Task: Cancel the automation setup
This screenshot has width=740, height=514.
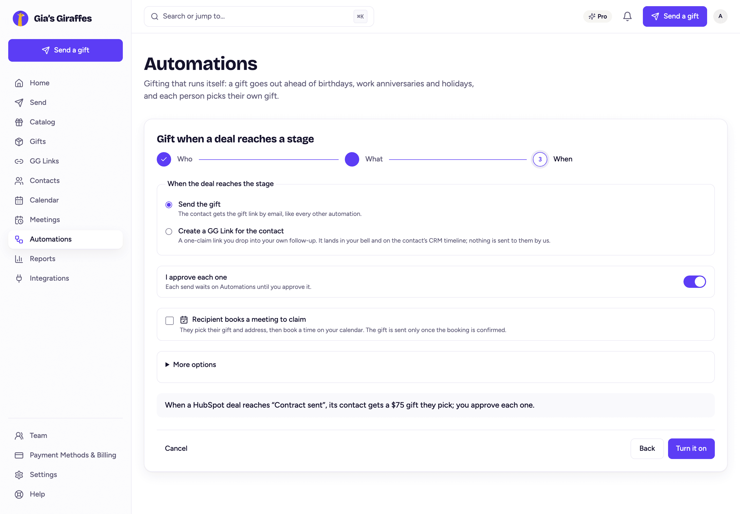Action: click(x=176, y=449)
